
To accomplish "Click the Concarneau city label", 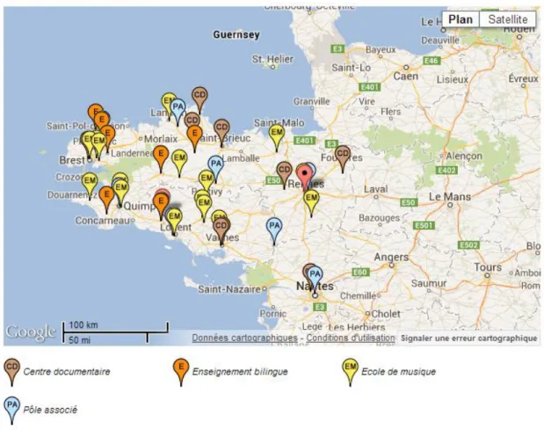I will (103, 221).
